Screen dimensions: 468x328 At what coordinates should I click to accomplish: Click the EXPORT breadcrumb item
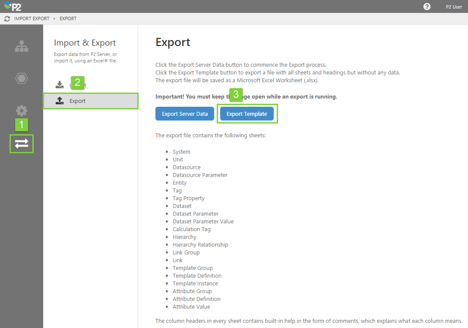pyautogui.click(x=68, y=19)
